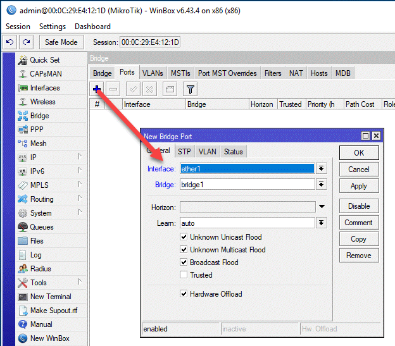
Task: Expand the System submenu in sidebar
Action: 80,212
